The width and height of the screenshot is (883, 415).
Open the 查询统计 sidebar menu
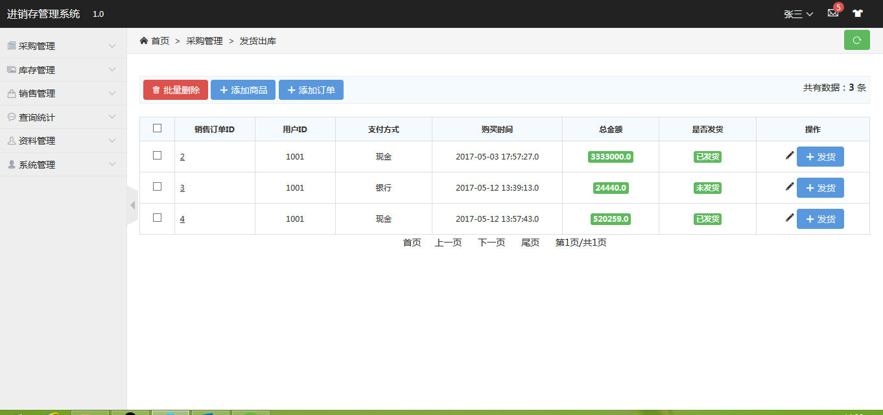(63, 117)
